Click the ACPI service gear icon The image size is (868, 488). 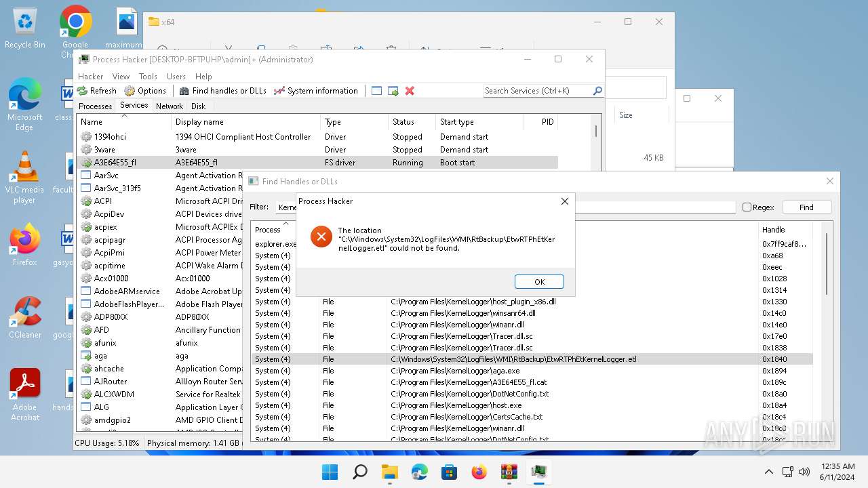[85, 201]
